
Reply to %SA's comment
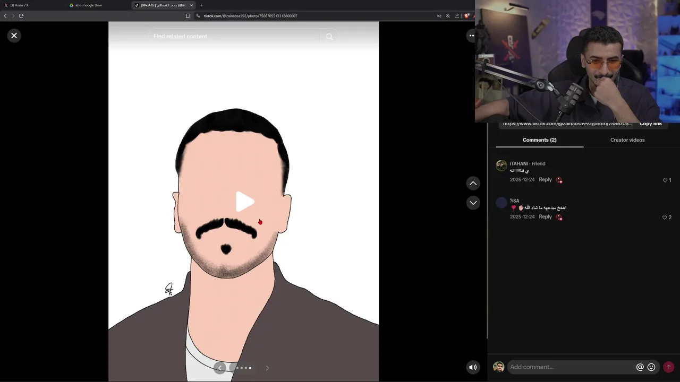(x=545, y=217)
